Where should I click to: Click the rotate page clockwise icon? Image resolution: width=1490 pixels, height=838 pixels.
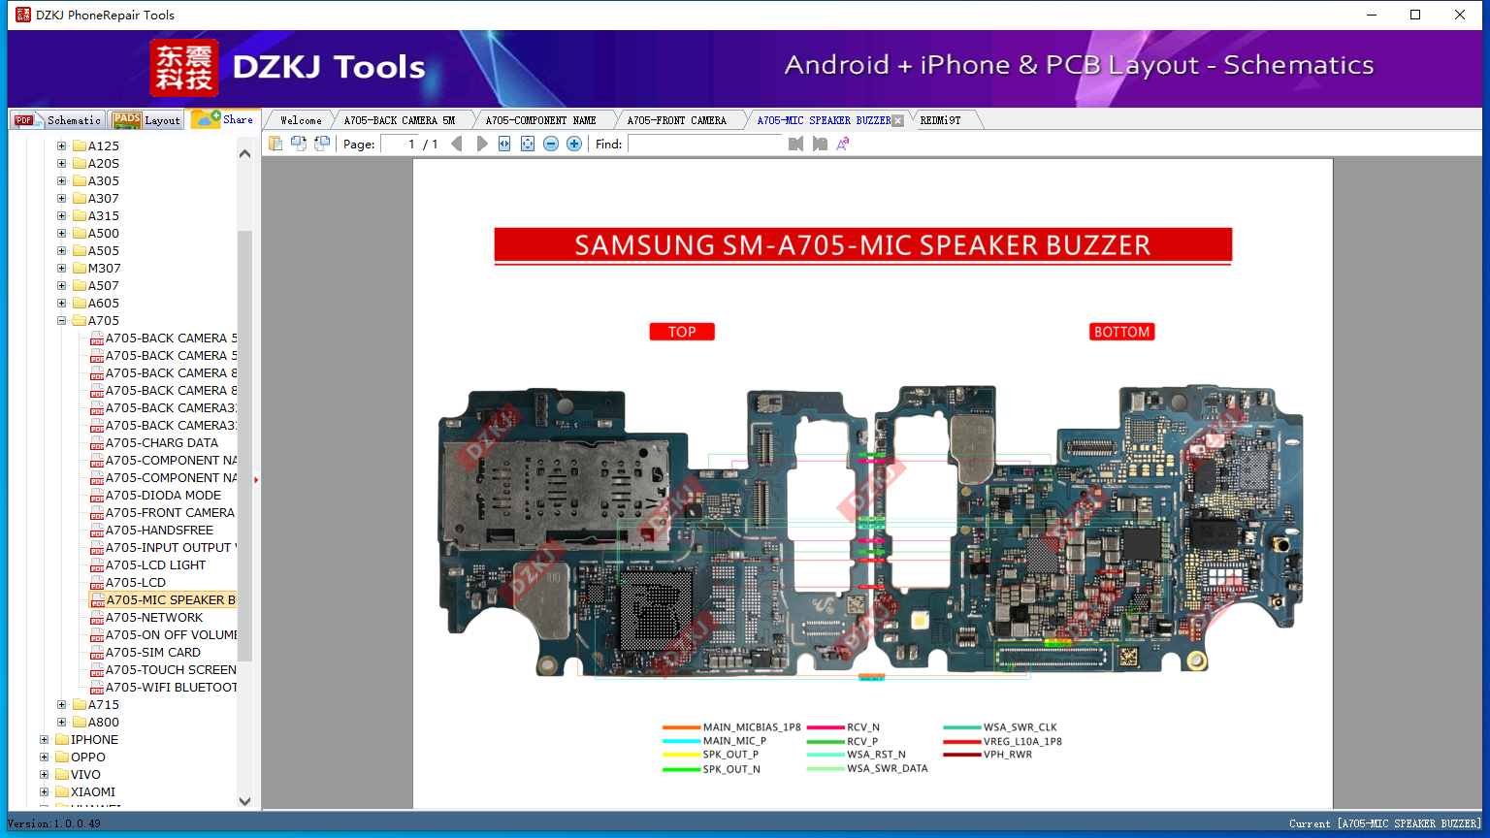point(322,144)
